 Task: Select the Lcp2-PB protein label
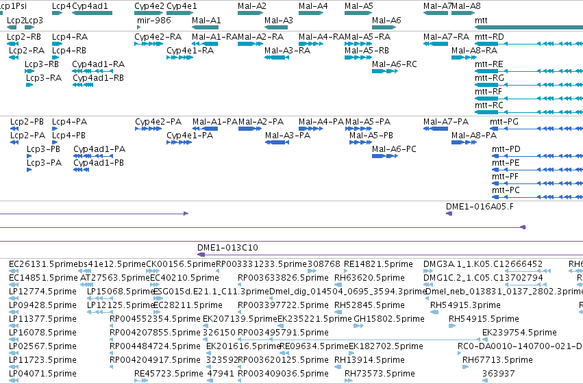(27, 122)
